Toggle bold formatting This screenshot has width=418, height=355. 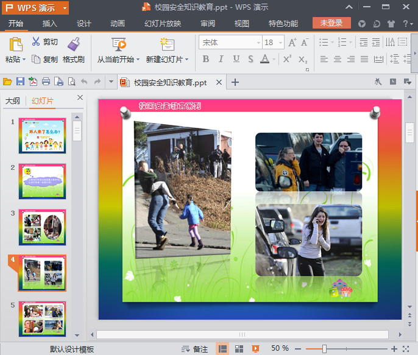coord(205,59)
